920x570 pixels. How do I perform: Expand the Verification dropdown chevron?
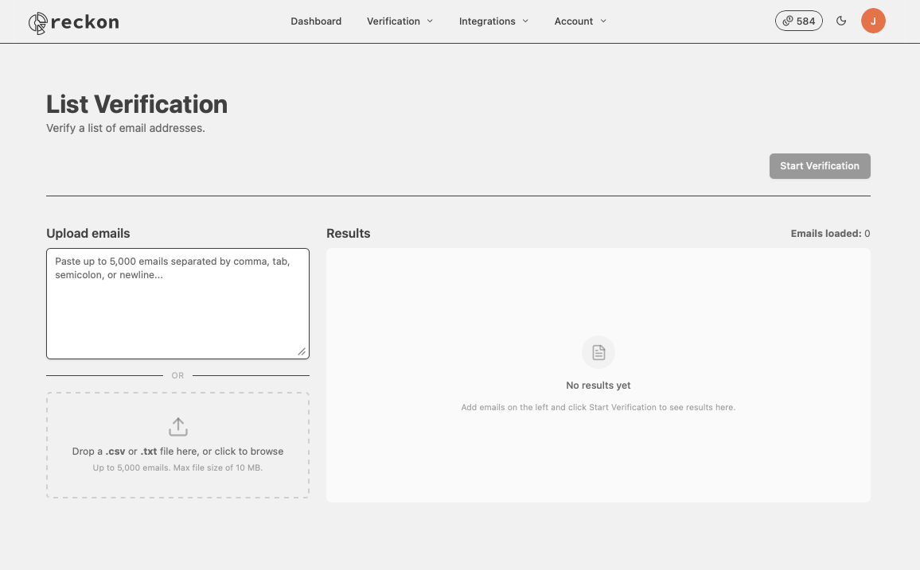430,21
